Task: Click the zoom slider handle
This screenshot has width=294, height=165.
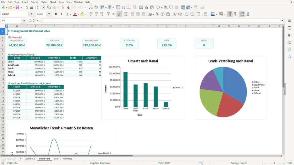Action: click(x=274, y=163)
